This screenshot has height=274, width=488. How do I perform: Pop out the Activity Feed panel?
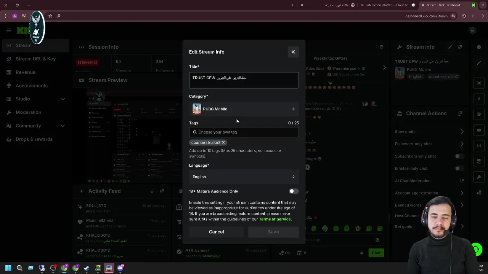(162, 191)
